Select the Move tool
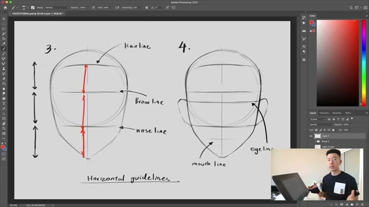This screenshot has width=369, height=207. (4, 19)
